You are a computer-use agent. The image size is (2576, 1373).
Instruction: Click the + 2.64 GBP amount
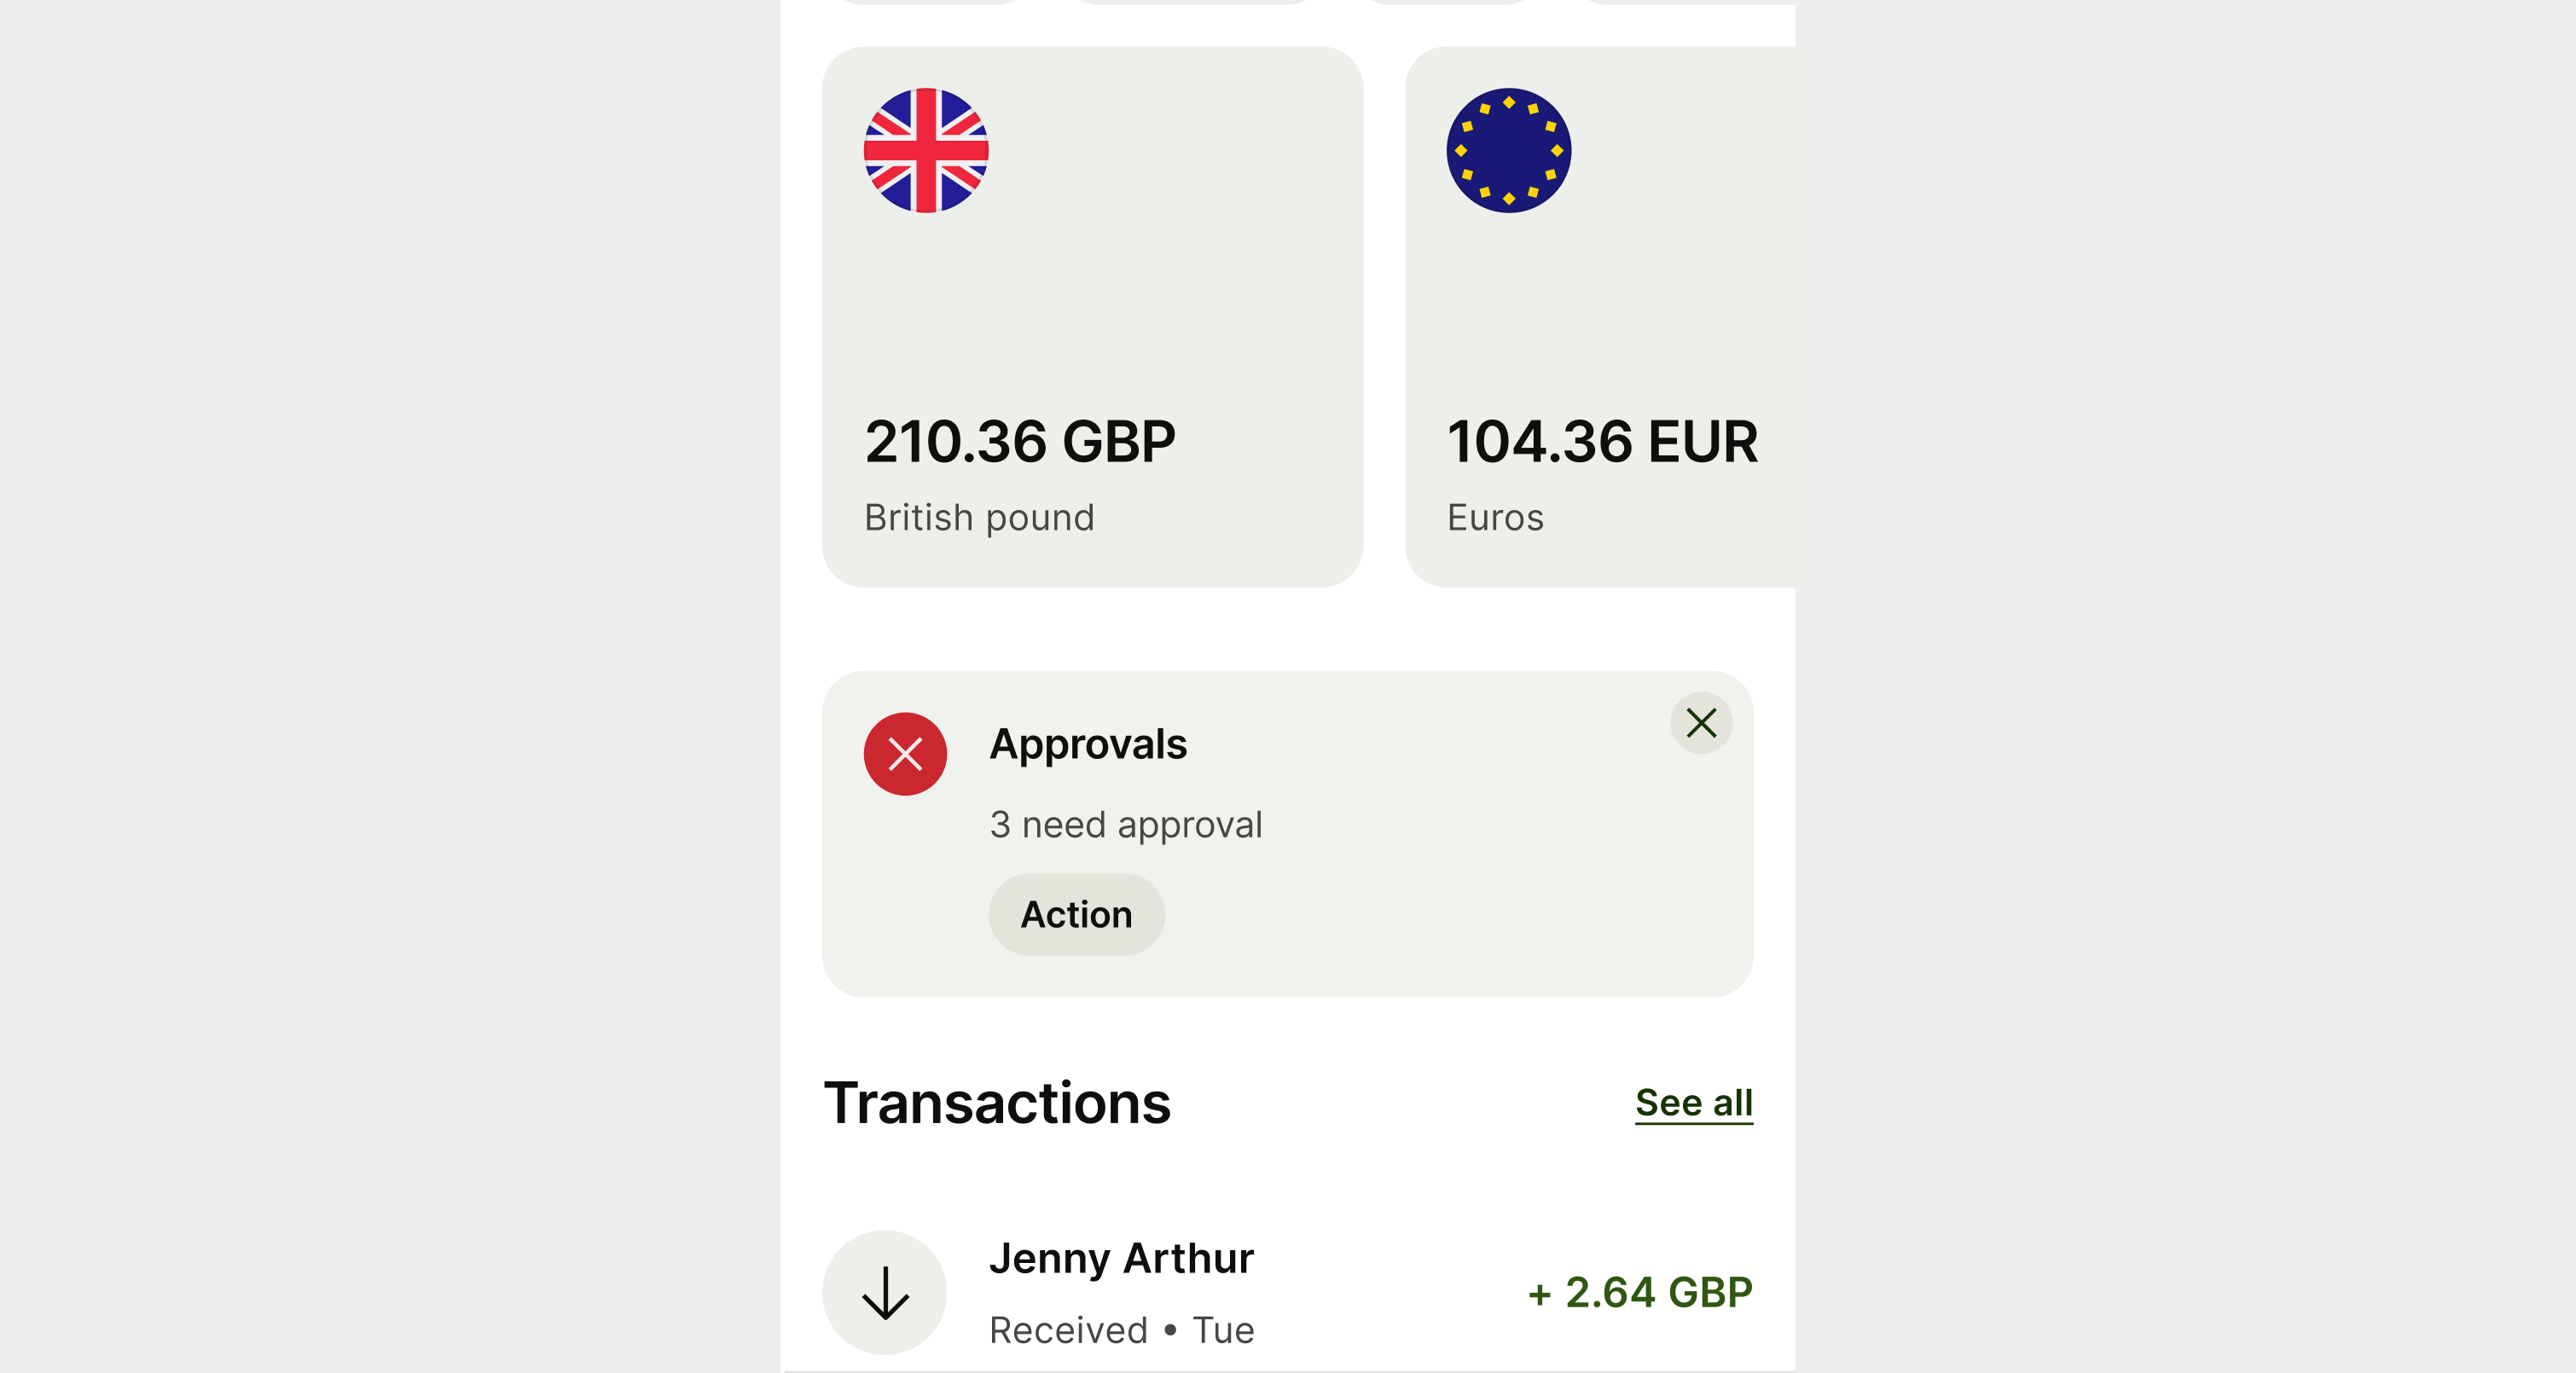[1640, 1292]
